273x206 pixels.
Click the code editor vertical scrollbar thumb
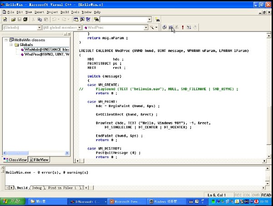click(x=269, y=126)
